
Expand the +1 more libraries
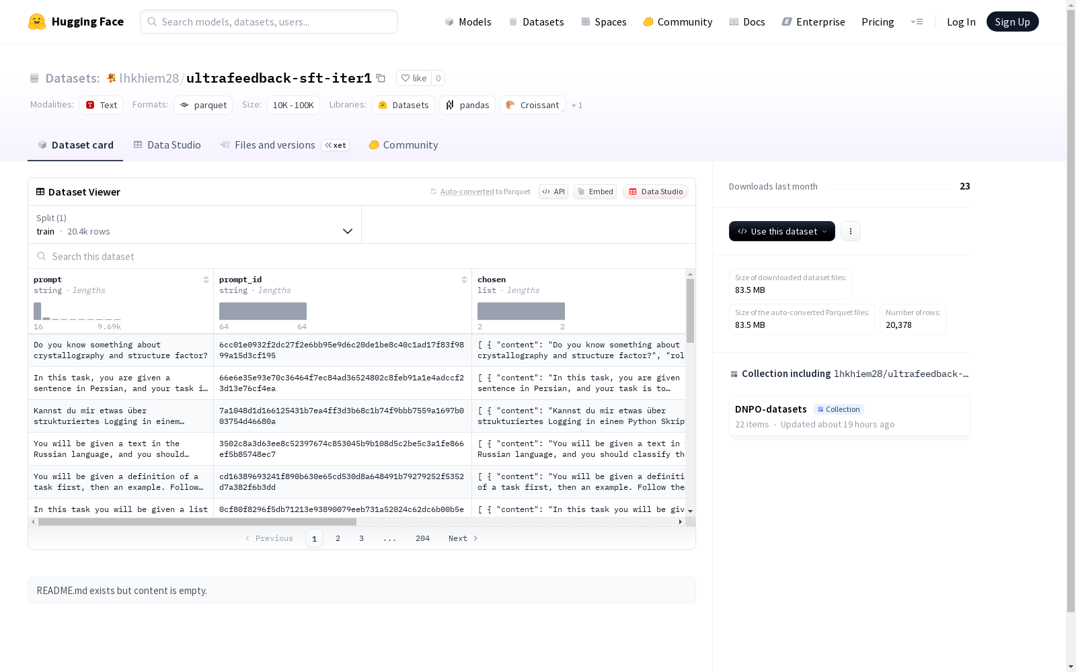coord(577,106)
